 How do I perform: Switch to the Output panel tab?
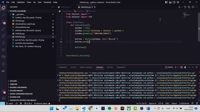(73, 67)
